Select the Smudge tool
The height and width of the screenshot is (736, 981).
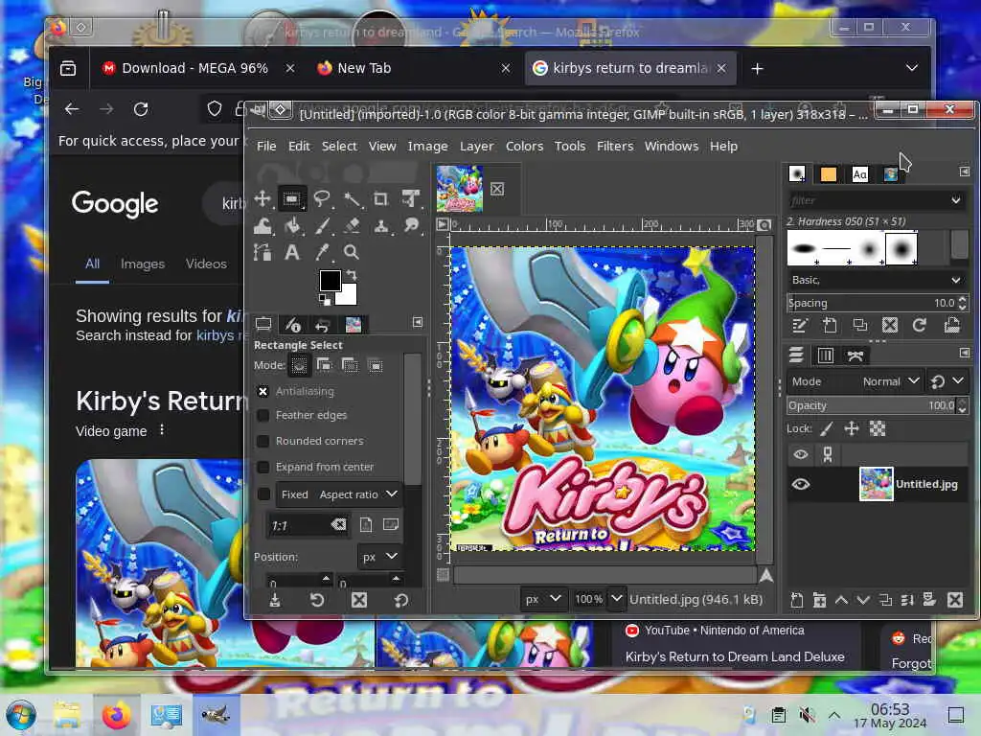pos(410,226)
